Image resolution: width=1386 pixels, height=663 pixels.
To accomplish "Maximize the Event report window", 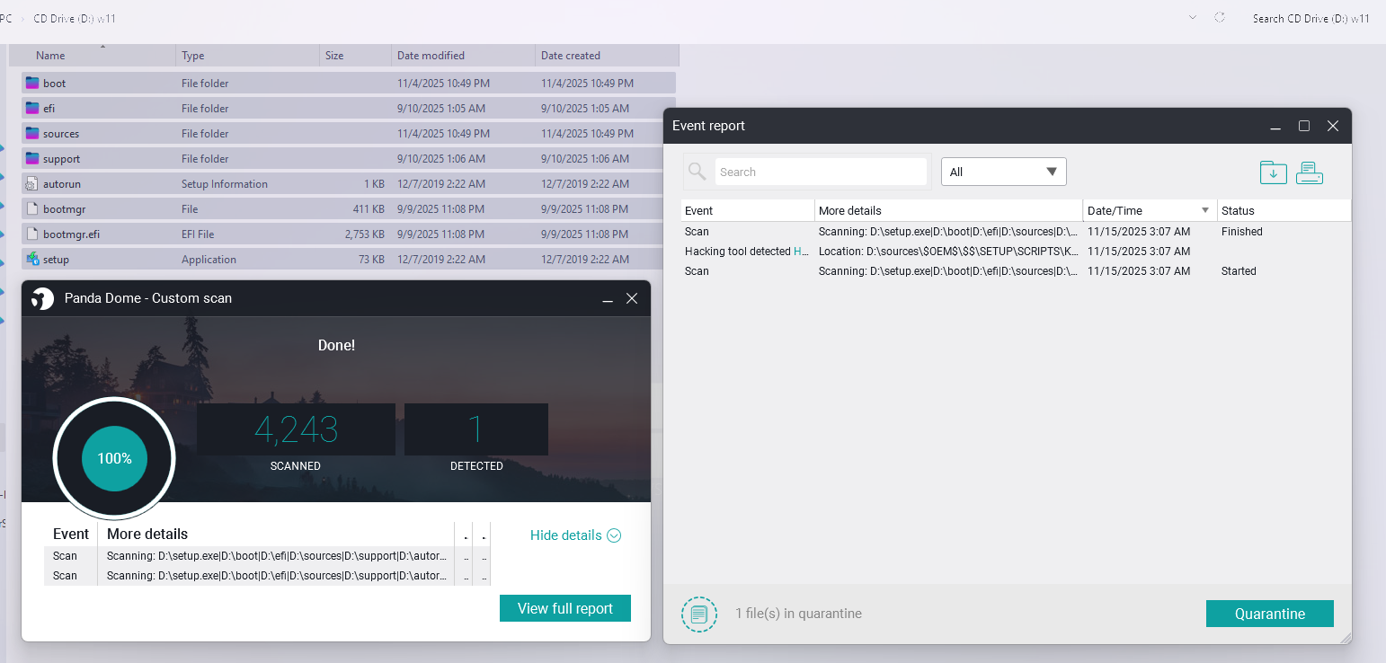I will (1304, 126).
